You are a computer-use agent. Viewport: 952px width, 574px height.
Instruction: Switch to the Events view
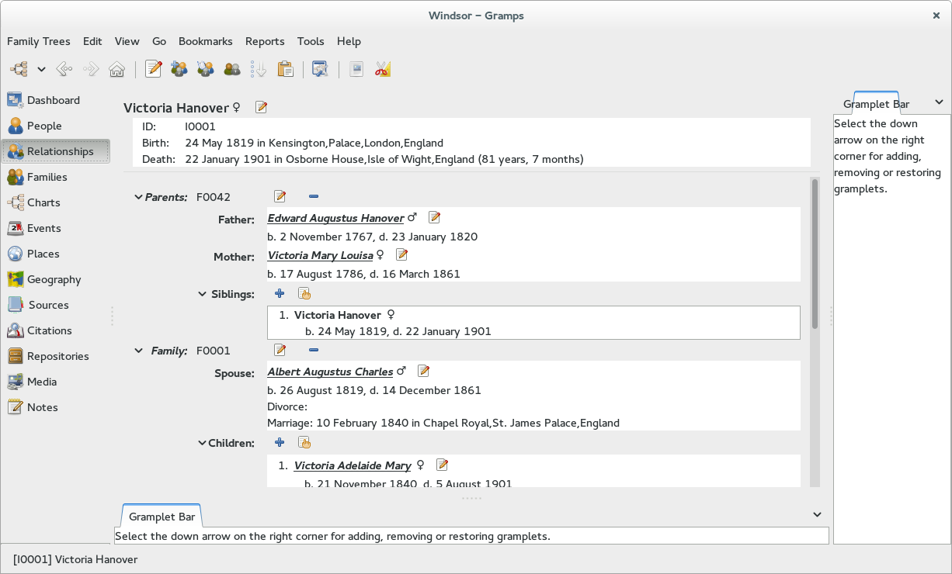click(x=56, y=228)
